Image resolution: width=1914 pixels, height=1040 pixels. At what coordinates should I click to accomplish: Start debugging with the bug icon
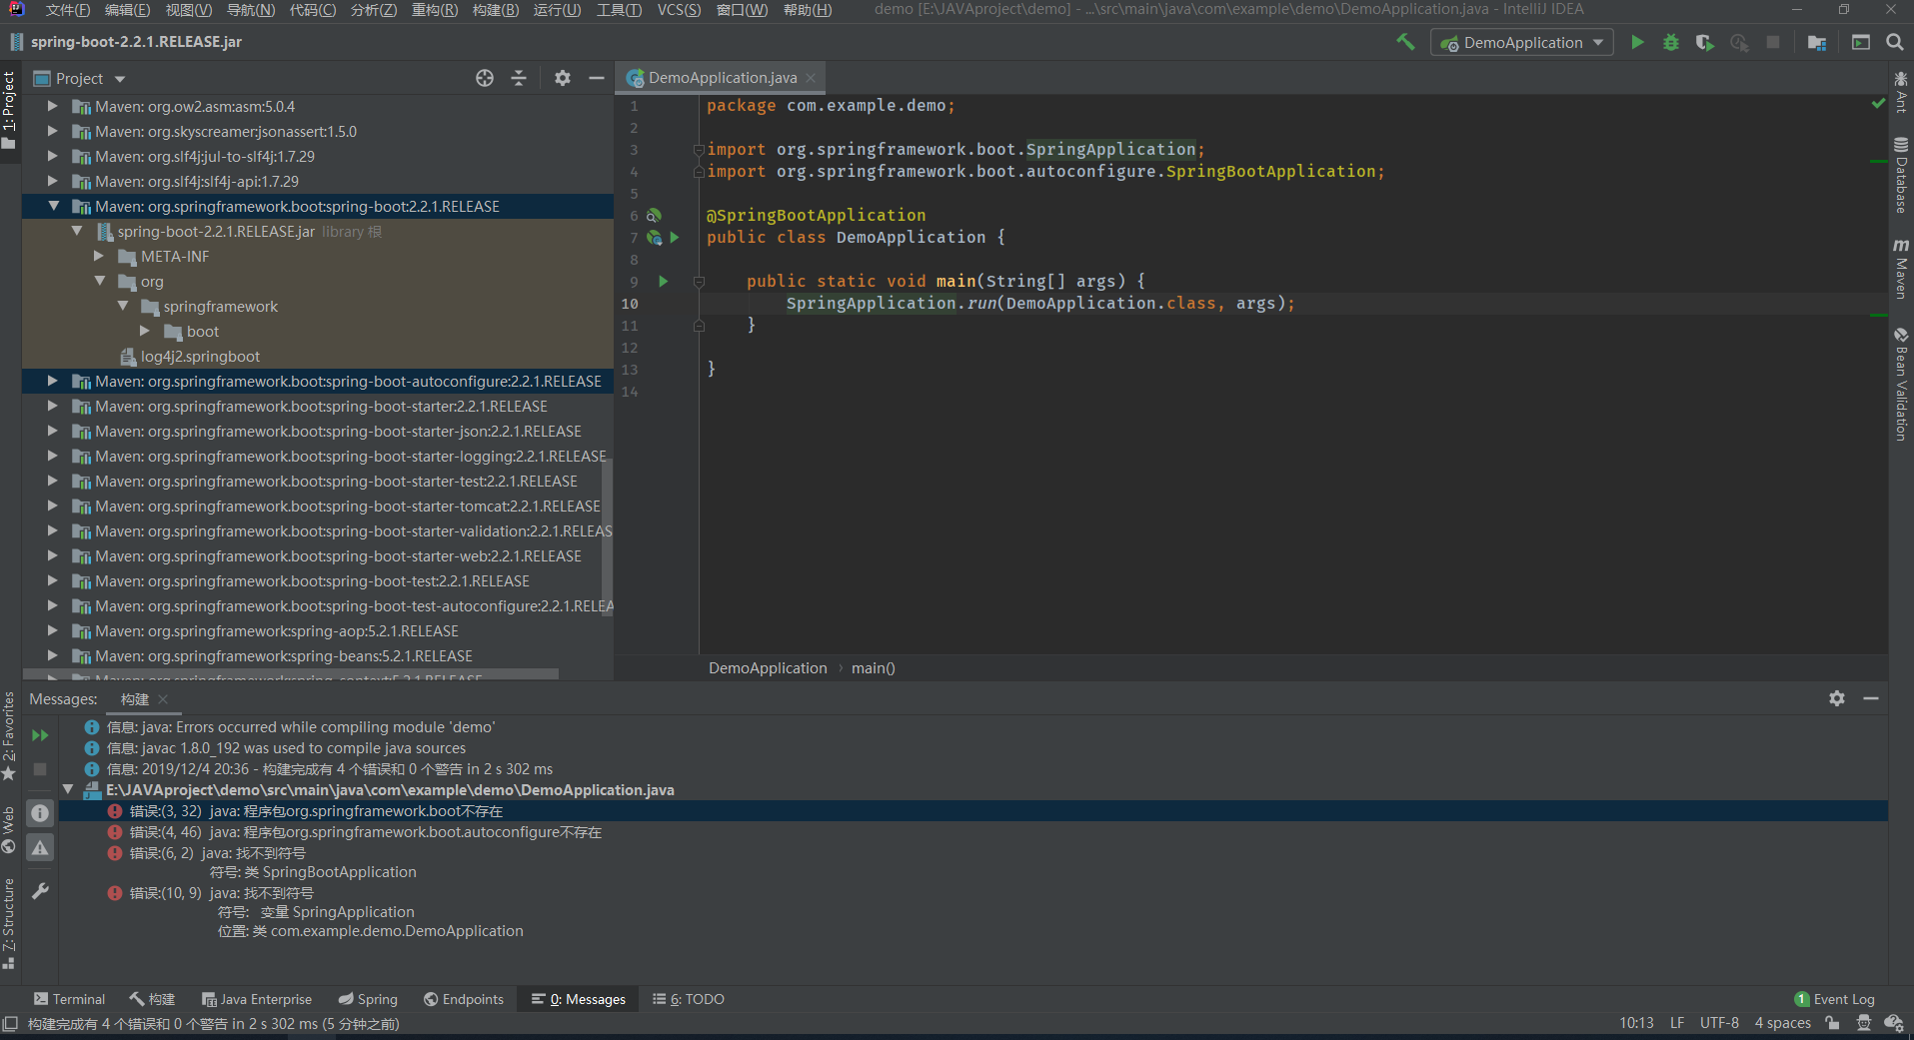point(1671,42)
